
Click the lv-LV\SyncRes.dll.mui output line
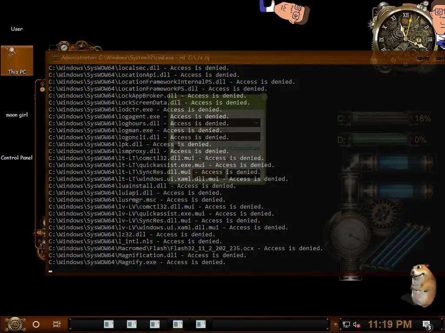(x=154, y=221)
